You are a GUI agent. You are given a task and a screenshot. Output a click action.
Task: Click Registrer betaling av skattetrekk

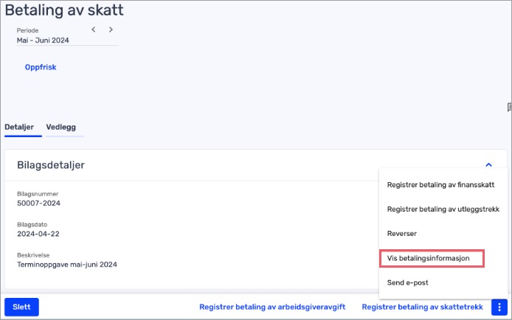pos(422,307)
